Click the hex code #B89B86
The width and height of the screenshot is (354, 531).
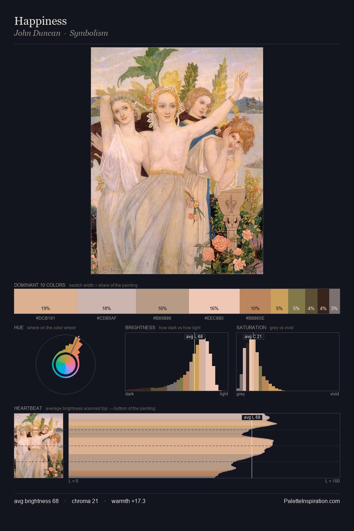click(x=162, y=318)
